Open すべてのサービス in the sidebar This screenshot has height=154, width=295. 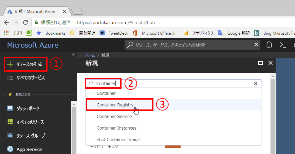[x=31, y=78]
